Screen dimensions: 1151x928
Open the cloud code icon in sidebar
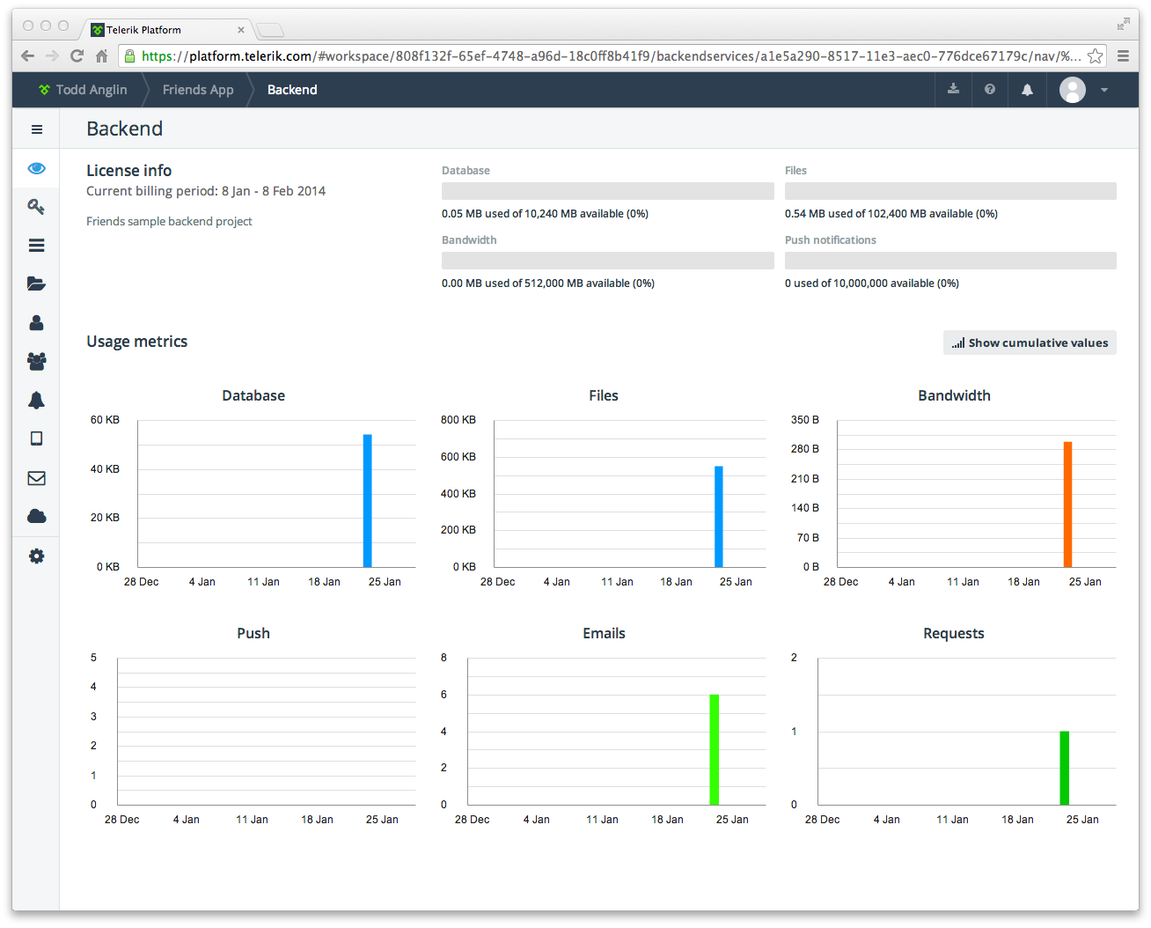click(x=36, y=516)
